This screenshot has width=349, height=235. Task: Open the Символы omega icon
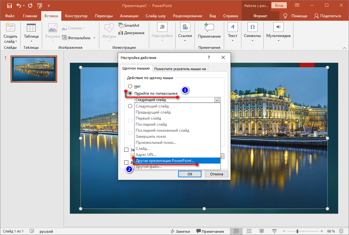pyautogui.click(x=252, y=27)
